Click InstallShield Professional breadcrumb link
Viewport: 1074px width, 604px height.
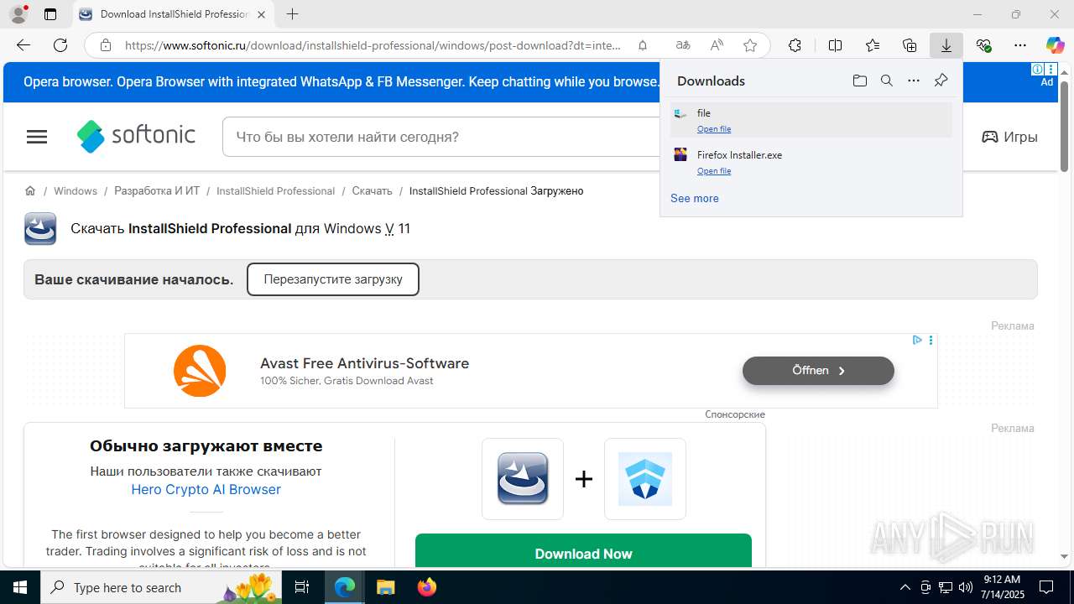pos(275,191)
